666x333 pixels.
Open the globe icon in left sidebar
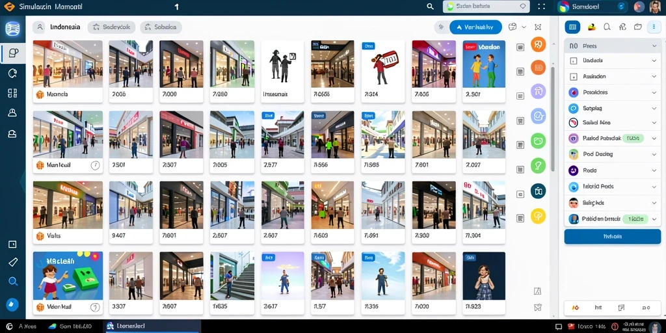(x=12, y=29)
